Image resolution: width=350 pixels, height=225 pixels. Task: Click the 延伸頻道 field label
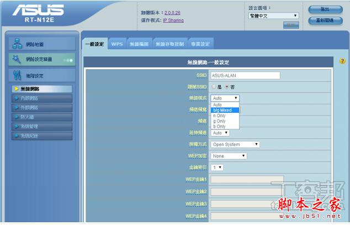coord(198,133)
